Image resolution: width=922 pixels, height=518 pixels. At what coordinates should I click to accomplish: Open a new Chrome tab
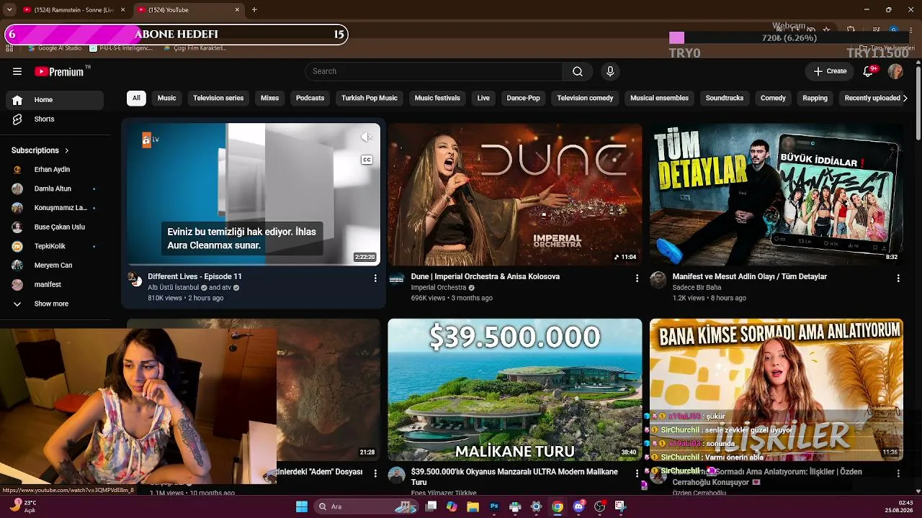click(x=254, y=10)
